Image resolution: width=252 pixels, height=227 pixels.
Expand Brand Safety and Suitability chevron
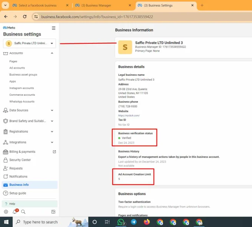(52, 121)
